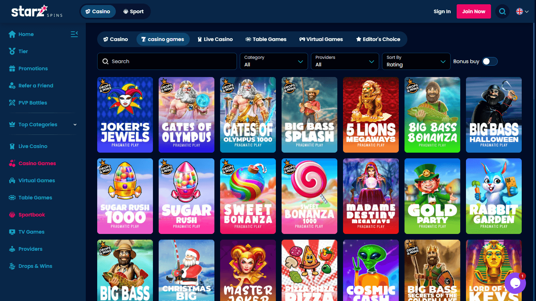Viewport: 536px width, 301px height.
Task: Select the Table Games tab
Action: pyautogui.click(x=266, y=39)
